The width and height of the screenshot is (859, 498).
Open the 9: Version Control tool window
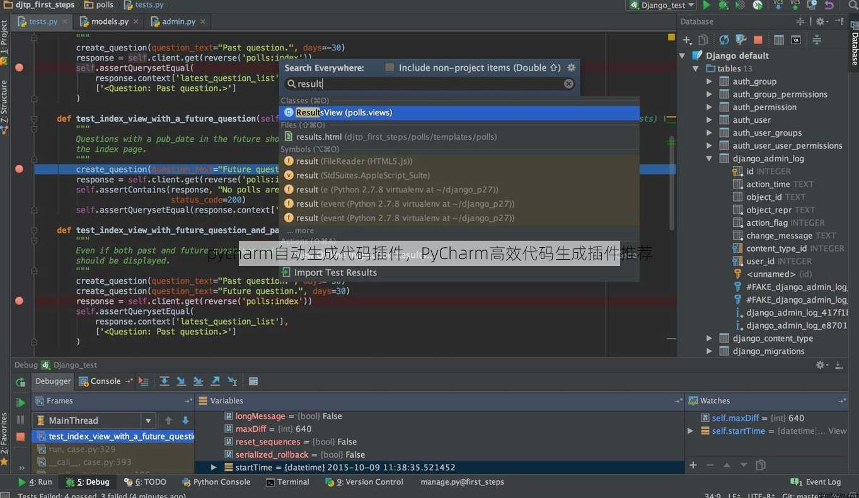(x=364, y=482)
